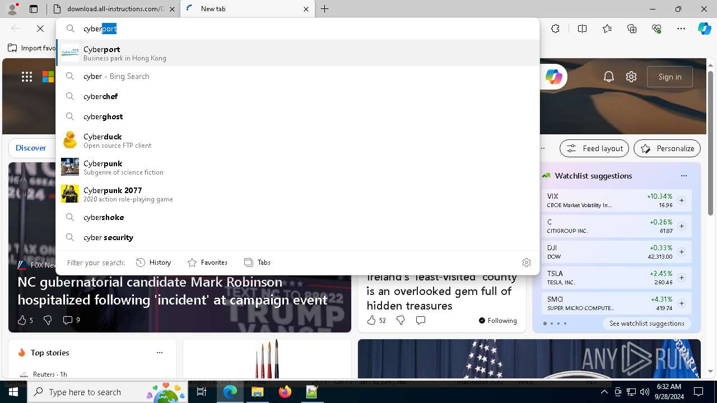Open Task View from taskbar

pyautogui.click(x=202, y=392)
